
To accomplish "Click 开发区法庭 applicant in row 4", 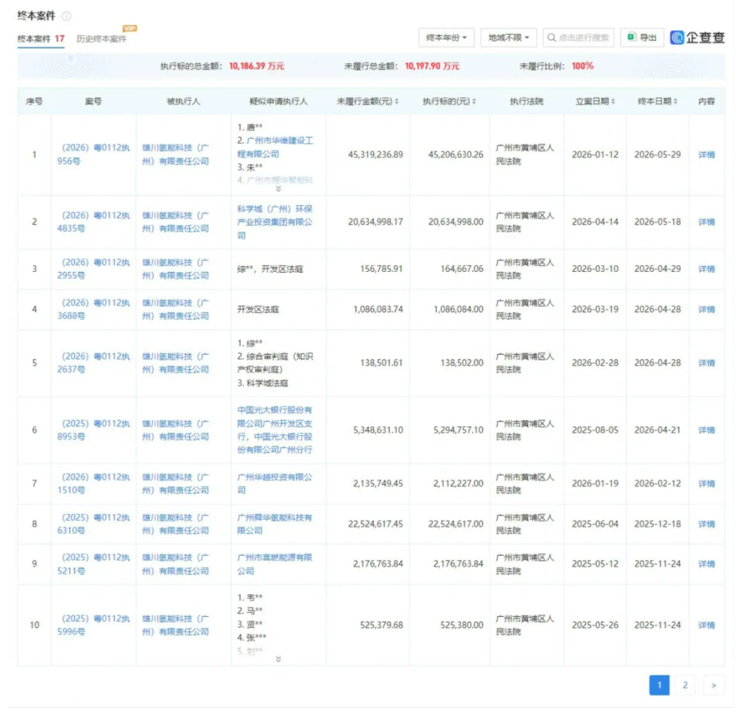I will tap(258, 309).
